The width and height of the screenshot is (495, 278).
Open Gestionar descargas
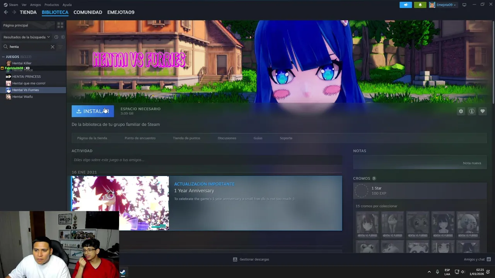[x=251, y=259]
